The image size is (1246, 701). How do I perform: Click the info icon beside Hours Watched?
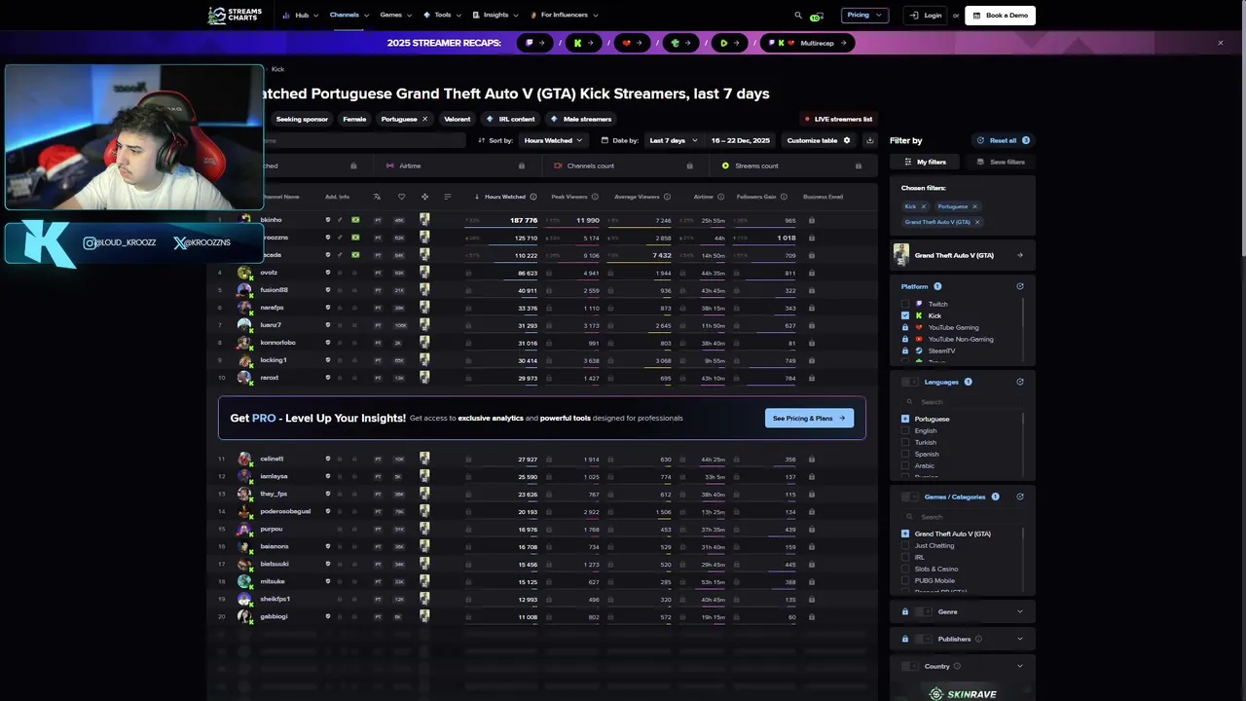coord(533,197)
